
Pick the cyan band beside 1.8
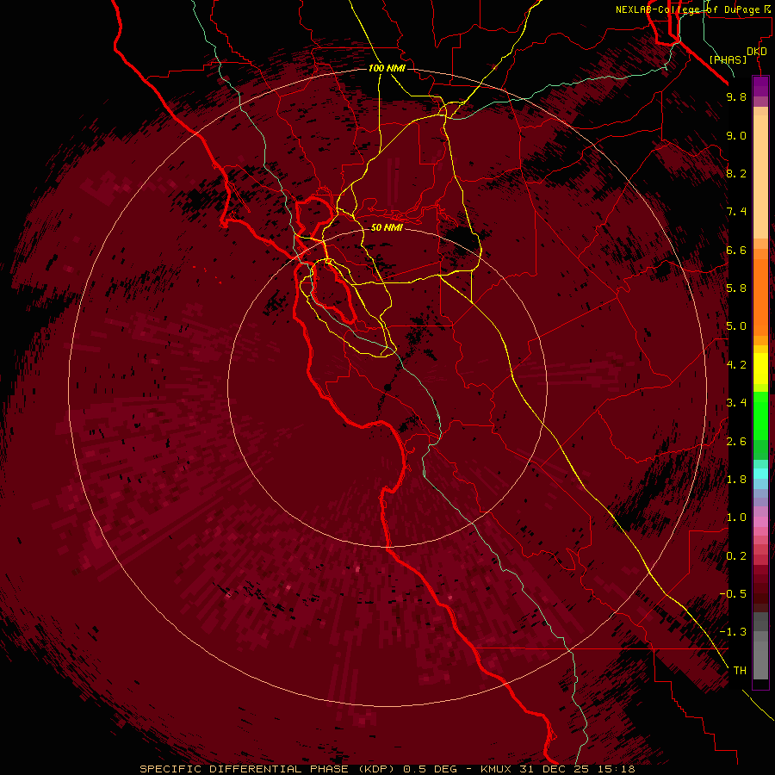click(x=760, y=474)
